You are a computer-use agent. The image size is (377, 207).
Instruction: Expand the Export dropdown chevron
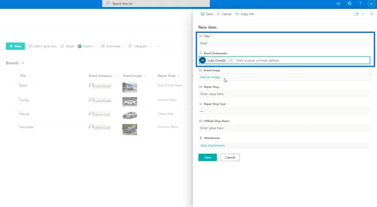point(96,46)
